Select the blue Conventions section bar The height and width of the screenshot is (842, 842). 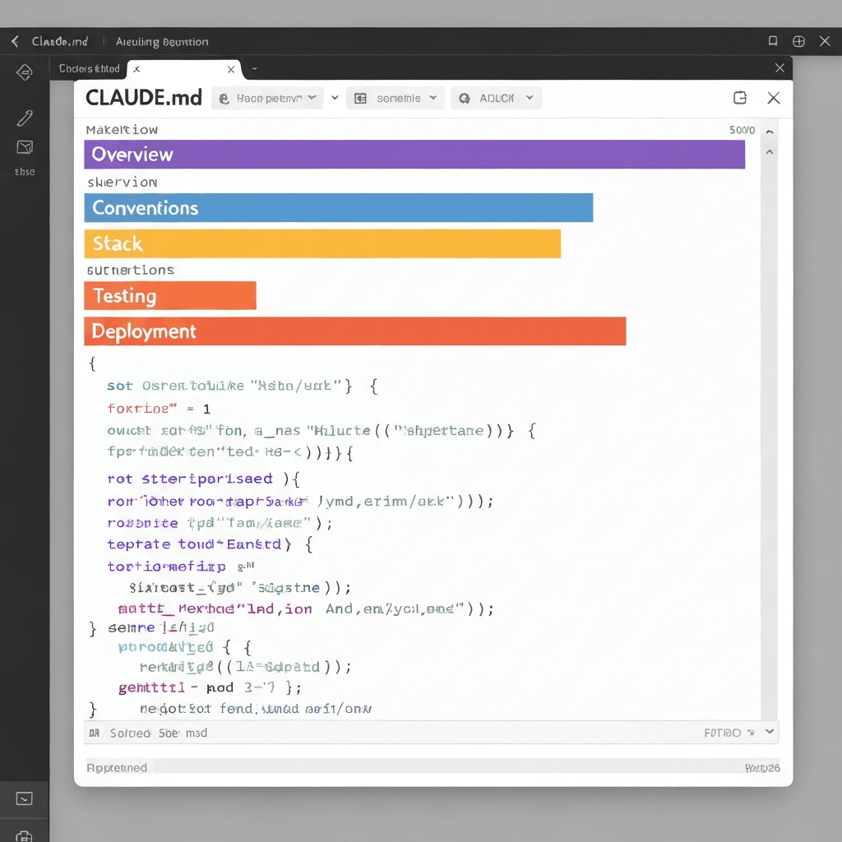tap(338, 208)
